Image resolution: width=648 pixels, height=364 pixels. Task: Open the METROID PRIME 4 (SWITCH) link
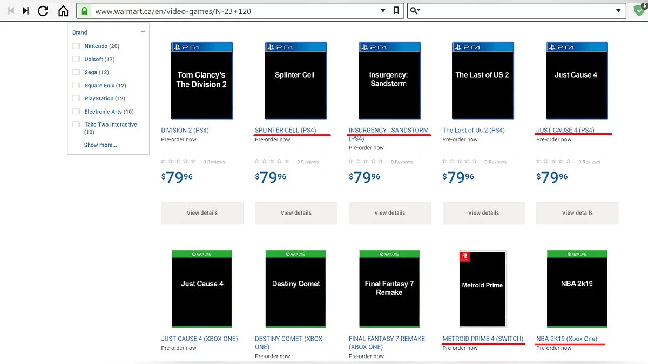pos(483,339)
